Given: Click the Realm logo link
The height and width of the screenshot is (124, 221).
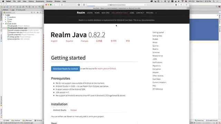Looking at the screenshot, I should tap(81, 13).
